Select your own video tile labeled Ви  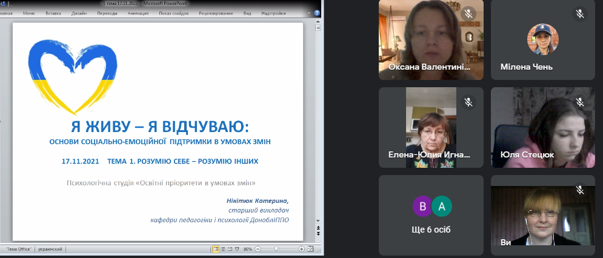click(542, 216)
